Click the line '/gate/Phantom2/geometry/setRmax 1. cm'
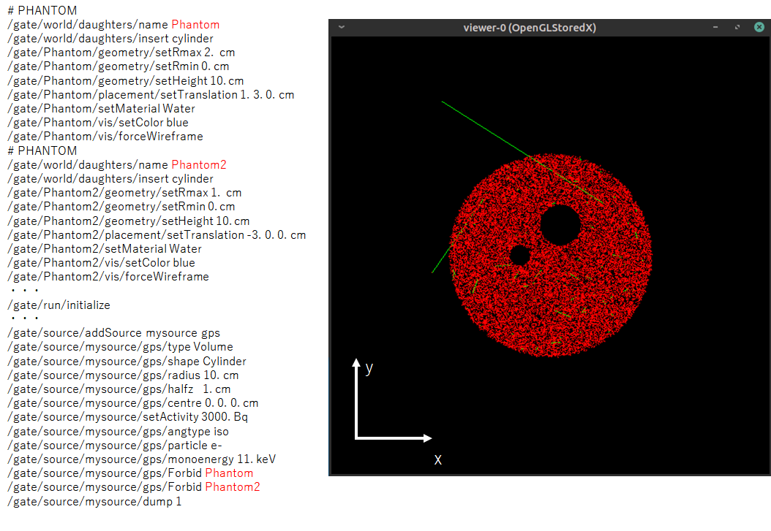The width and height of the screenshot is (771, 531). [x=124, y=193]
